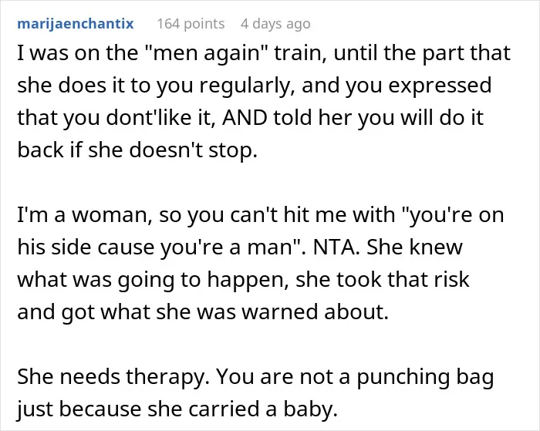The height and width of the screenshot is (431, 540).
Task: Click the word train in the first line
Action: [x=300, y=53]
